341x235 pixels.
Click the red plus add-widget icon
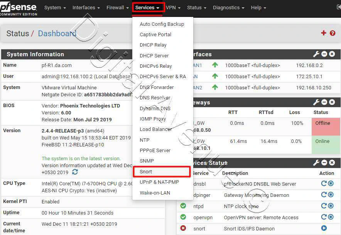tap(324, 33)
